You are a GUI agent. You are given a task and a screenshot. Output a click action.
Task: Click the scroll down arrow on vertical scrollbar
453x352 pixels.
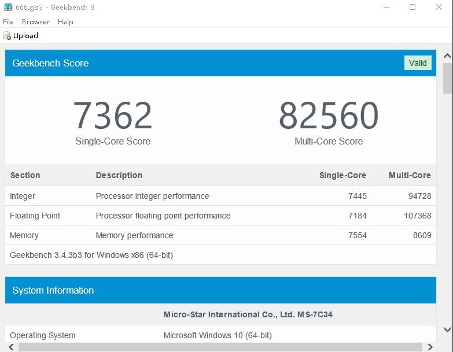(447, 329)
